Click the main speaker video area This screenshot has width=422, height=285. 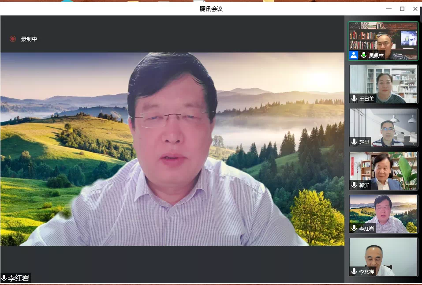pyautogui.click(x=172, y=149)
